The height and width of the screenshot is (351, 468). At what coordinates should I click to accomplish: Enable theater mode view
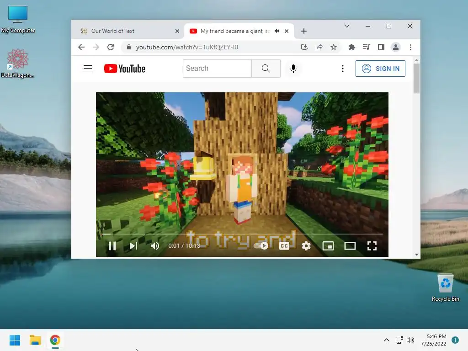350,246
